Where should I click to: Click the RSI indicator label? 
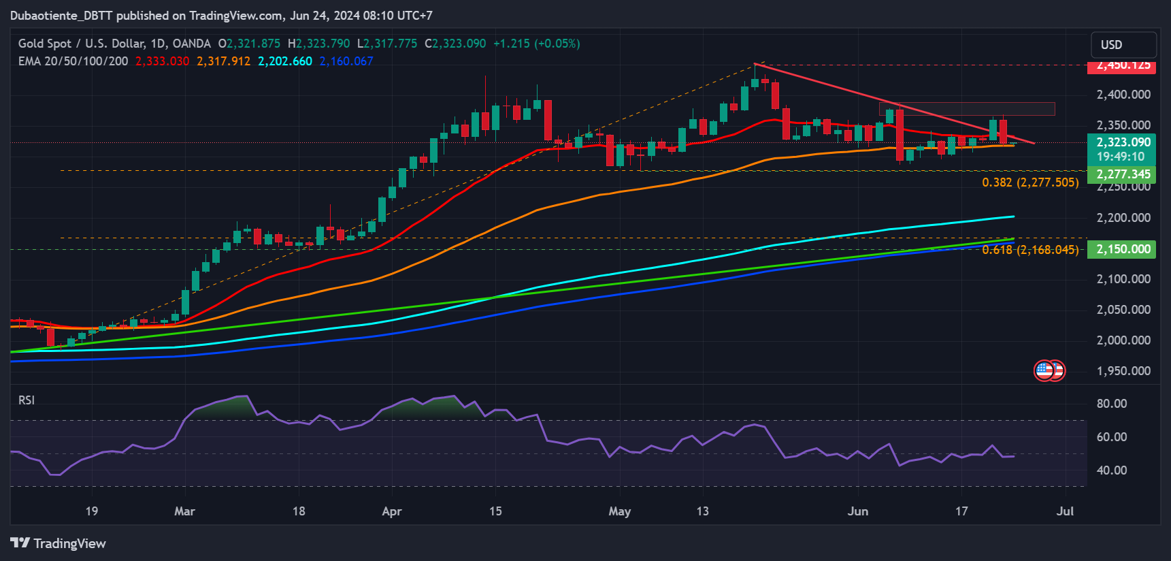click(x=27, y=400)
